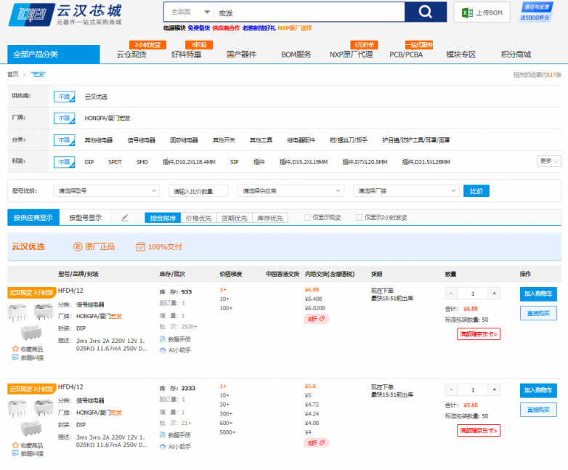Check 仅显示现货 checkbox
Viewport: 568px width, 470px height.
[x=307, y=217]
